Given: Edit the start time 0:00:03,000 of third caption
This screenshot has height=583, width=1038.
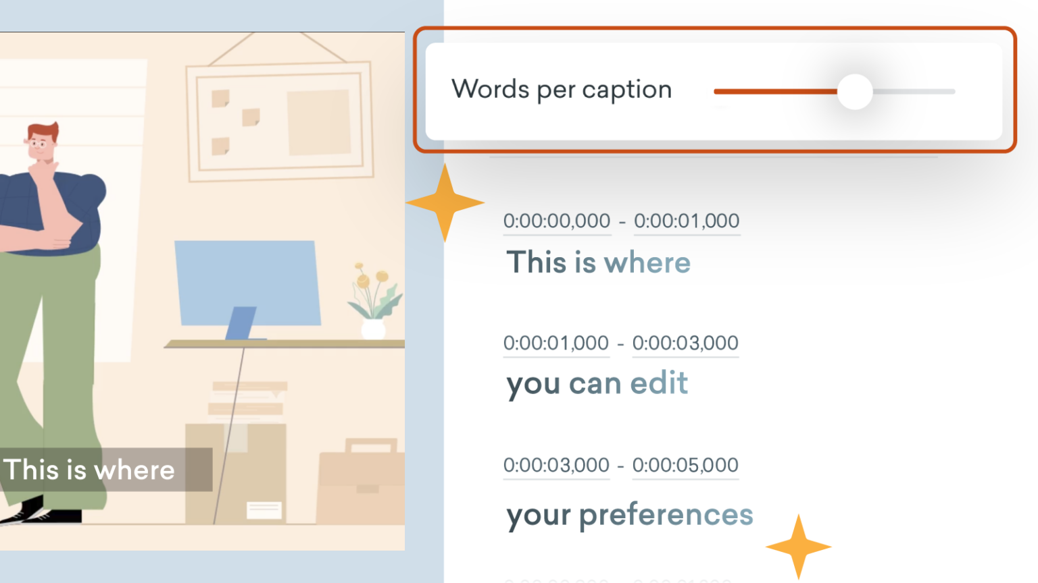Looking at the screenshot, I should click(555, 465).
